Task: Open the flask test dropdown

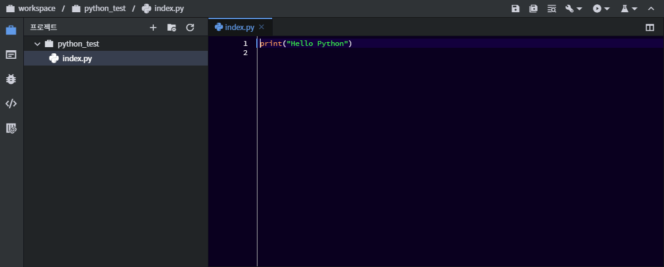Action: pos(628,9)
